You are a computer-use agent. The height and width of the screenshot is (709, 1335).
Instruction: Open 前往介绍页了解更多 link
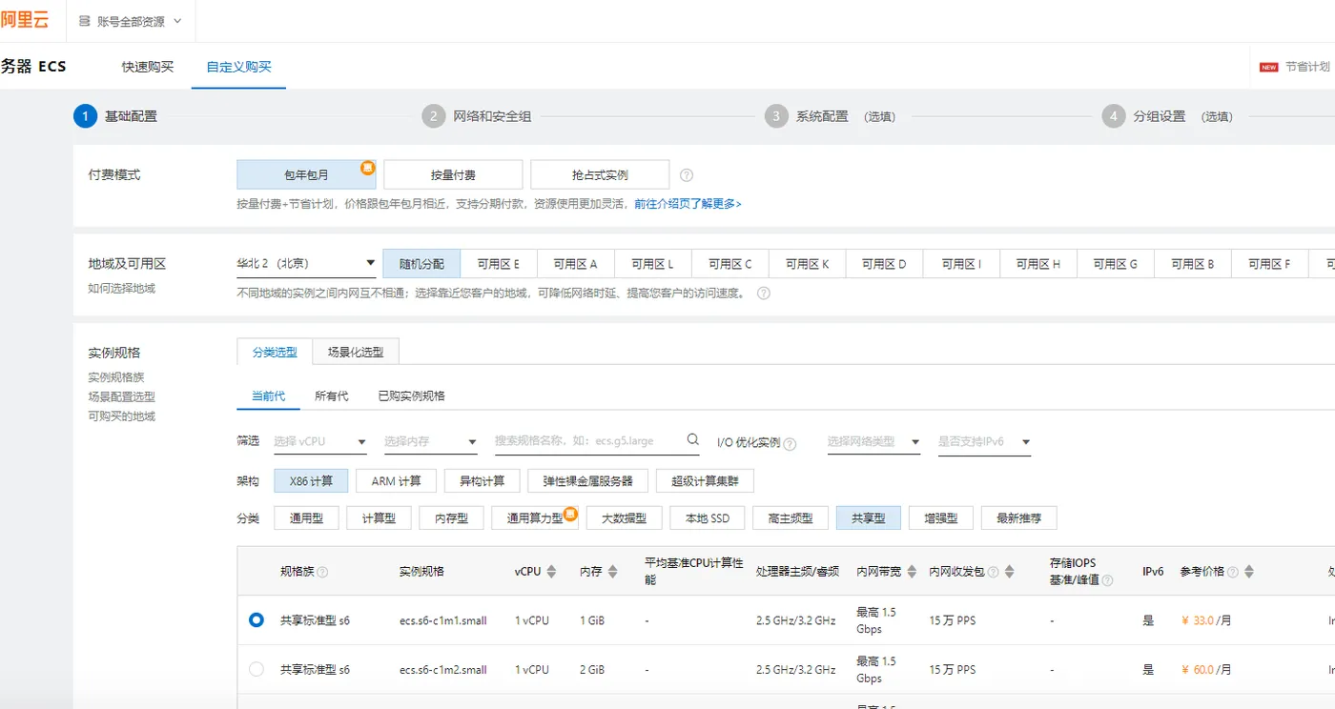click(688, 204)
